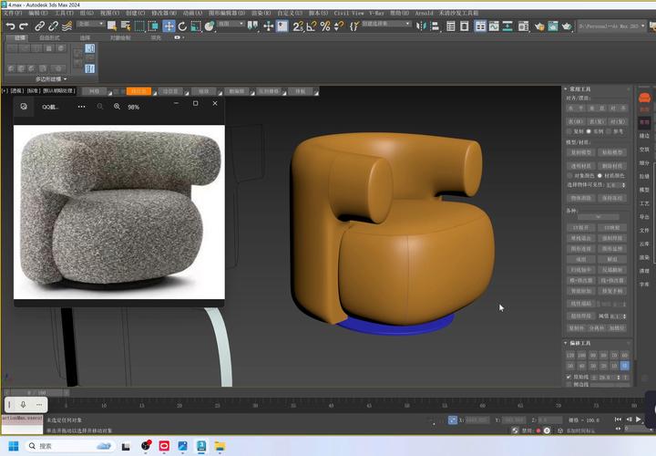This screenshot has width=656, height=456.
Task: Toggle Window/Crossing selection mode
Action: [153, 26]
